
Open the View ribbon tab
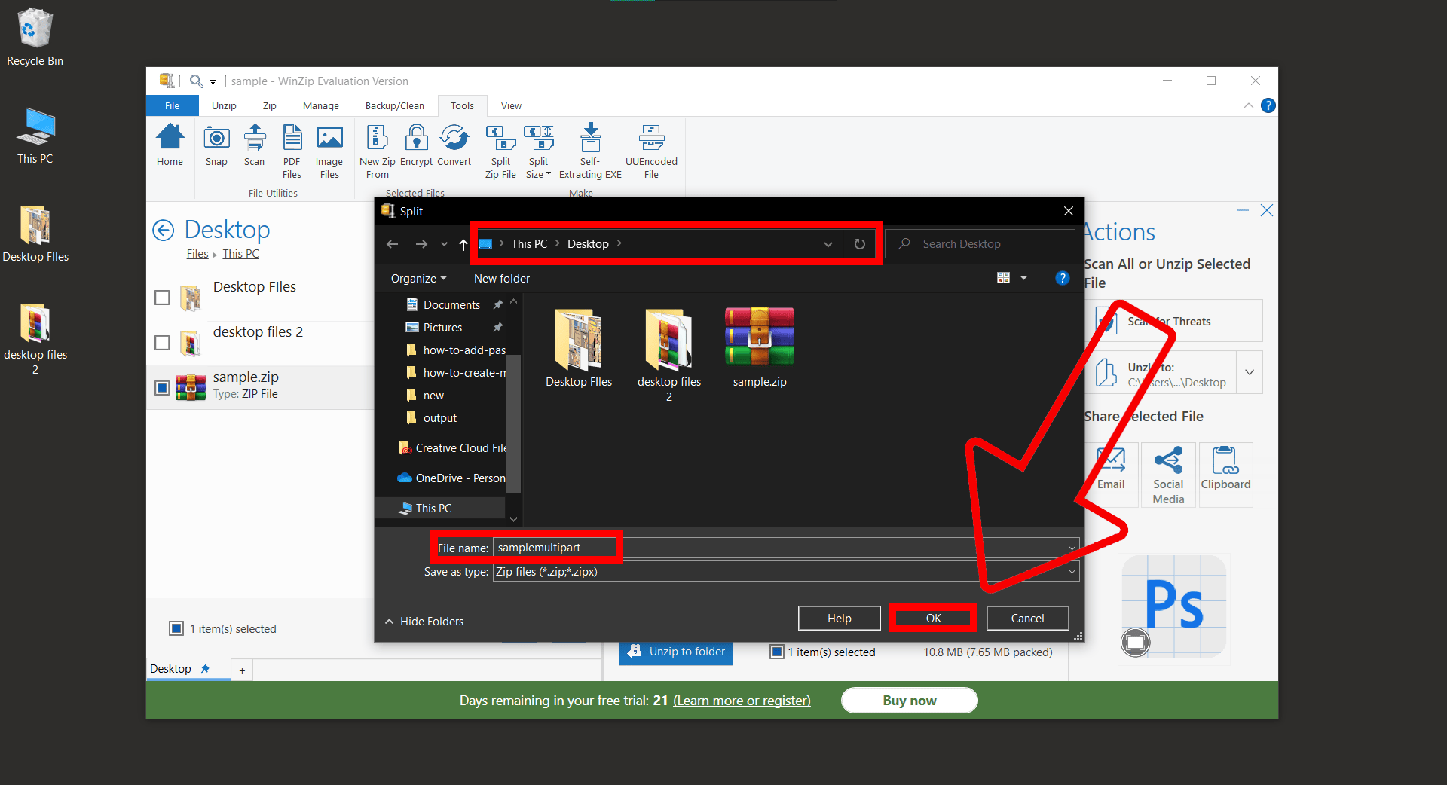tap(511, 105)
